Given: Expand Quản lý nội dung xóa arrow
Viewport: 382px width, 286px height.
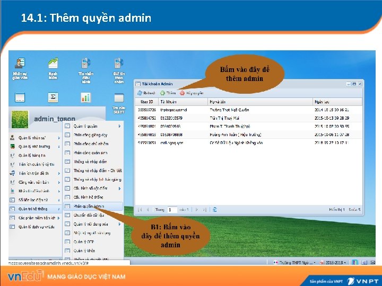Looking at the screenshot, I should pos(119,224).
